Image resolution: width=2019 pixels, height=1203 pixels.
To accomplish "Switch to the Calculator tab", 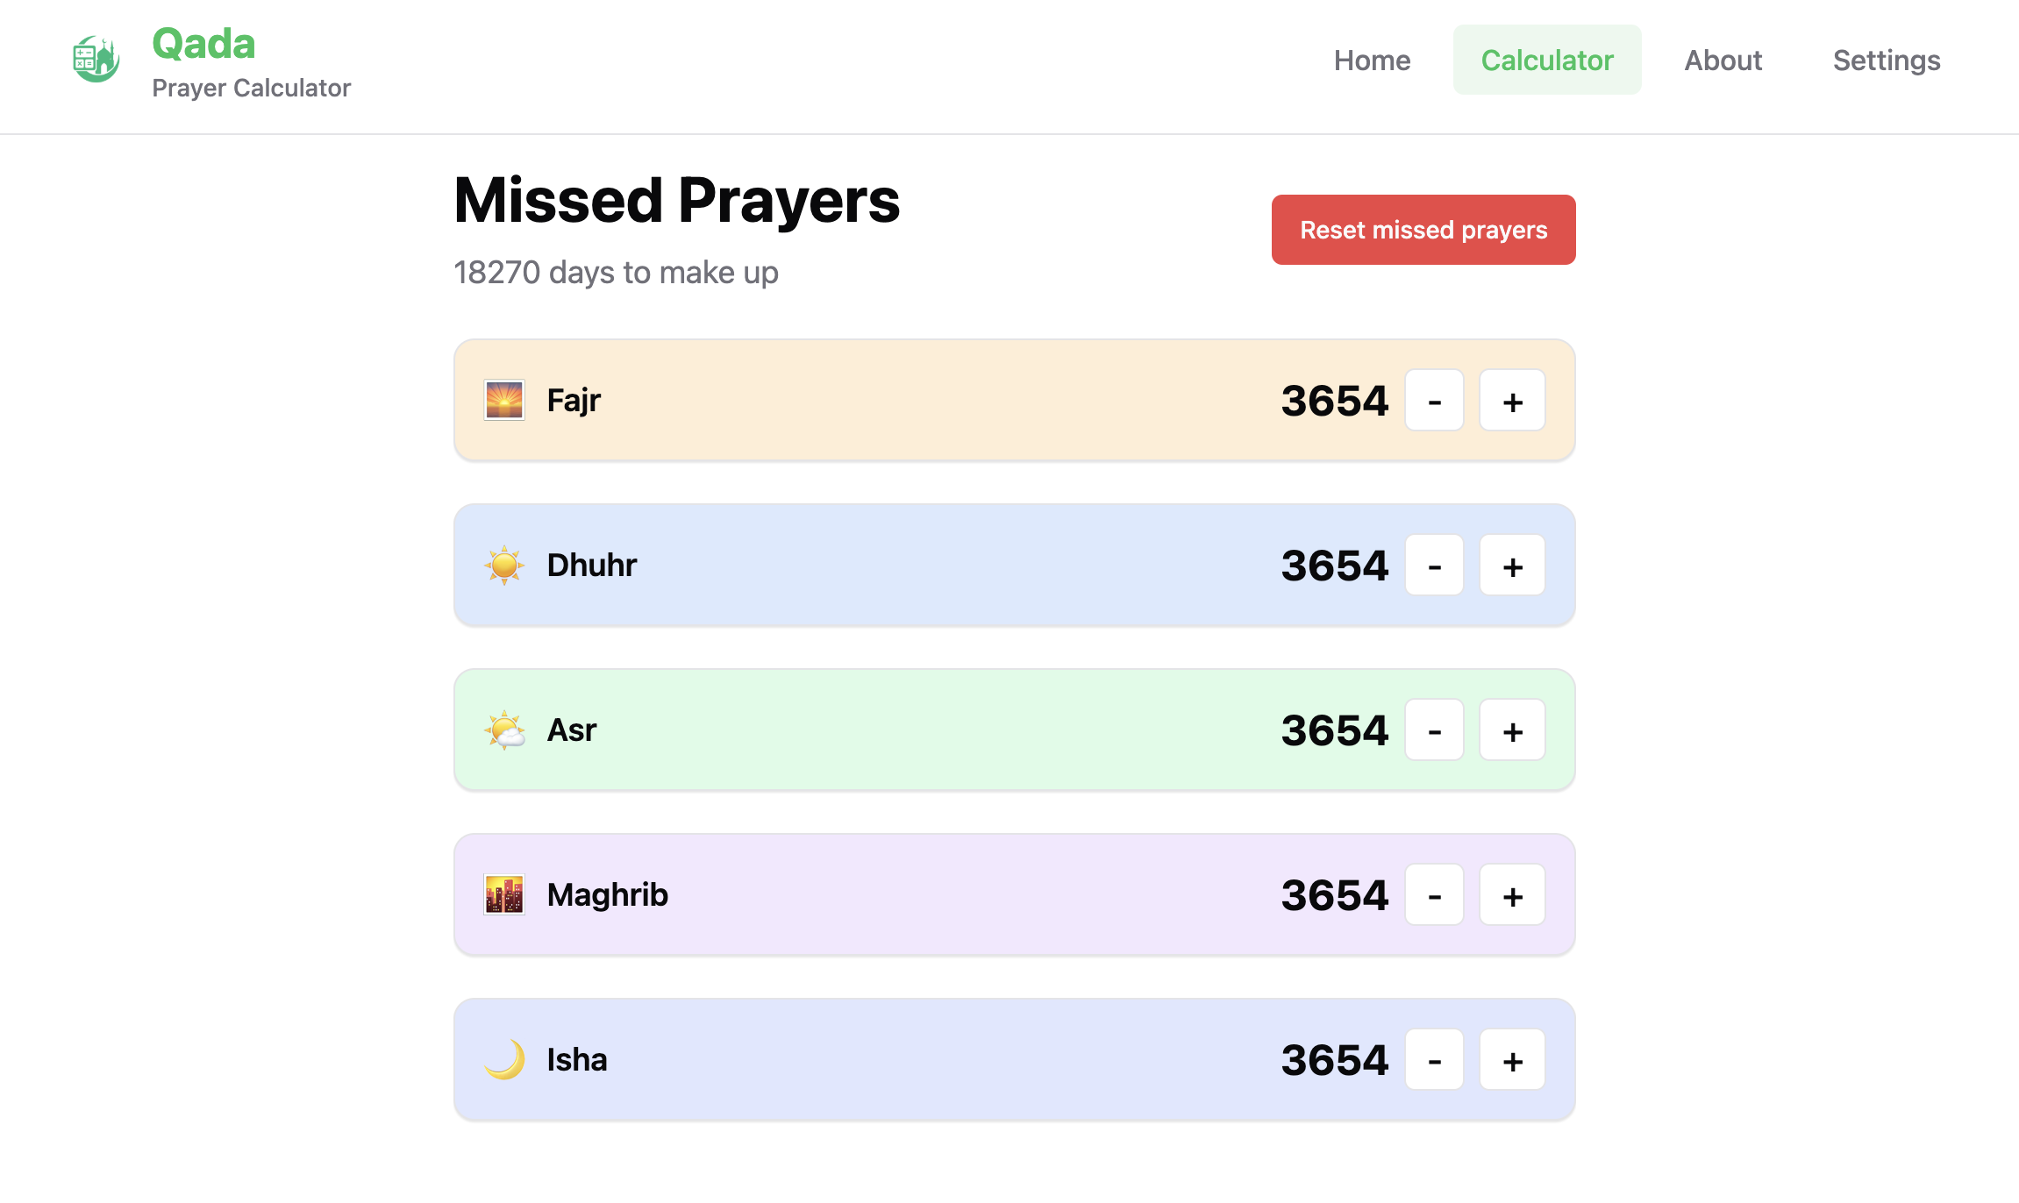I will coord(1547,61).
